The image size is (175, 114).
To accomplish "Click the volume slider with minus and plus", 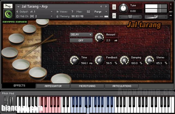I will point(156,17).
